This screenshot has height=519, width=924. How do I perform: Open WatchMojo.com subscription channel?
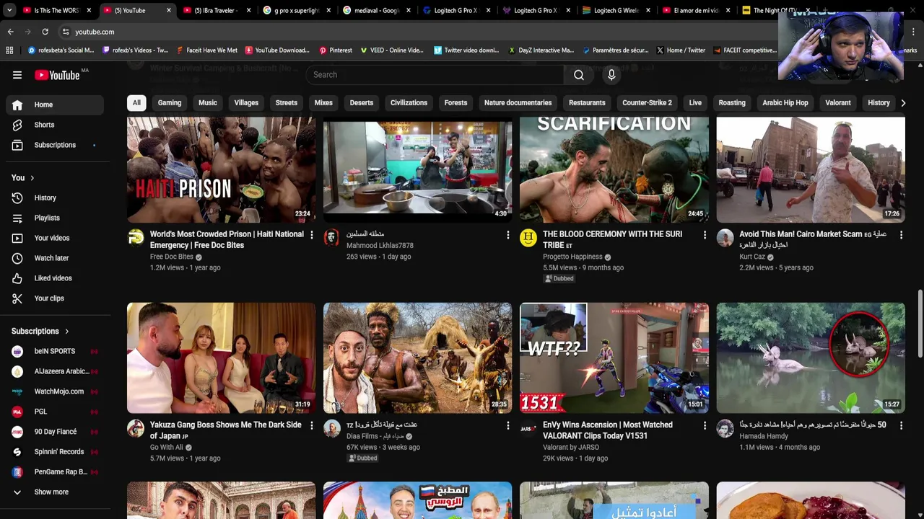pyautogui.click(x=55, y=391)
